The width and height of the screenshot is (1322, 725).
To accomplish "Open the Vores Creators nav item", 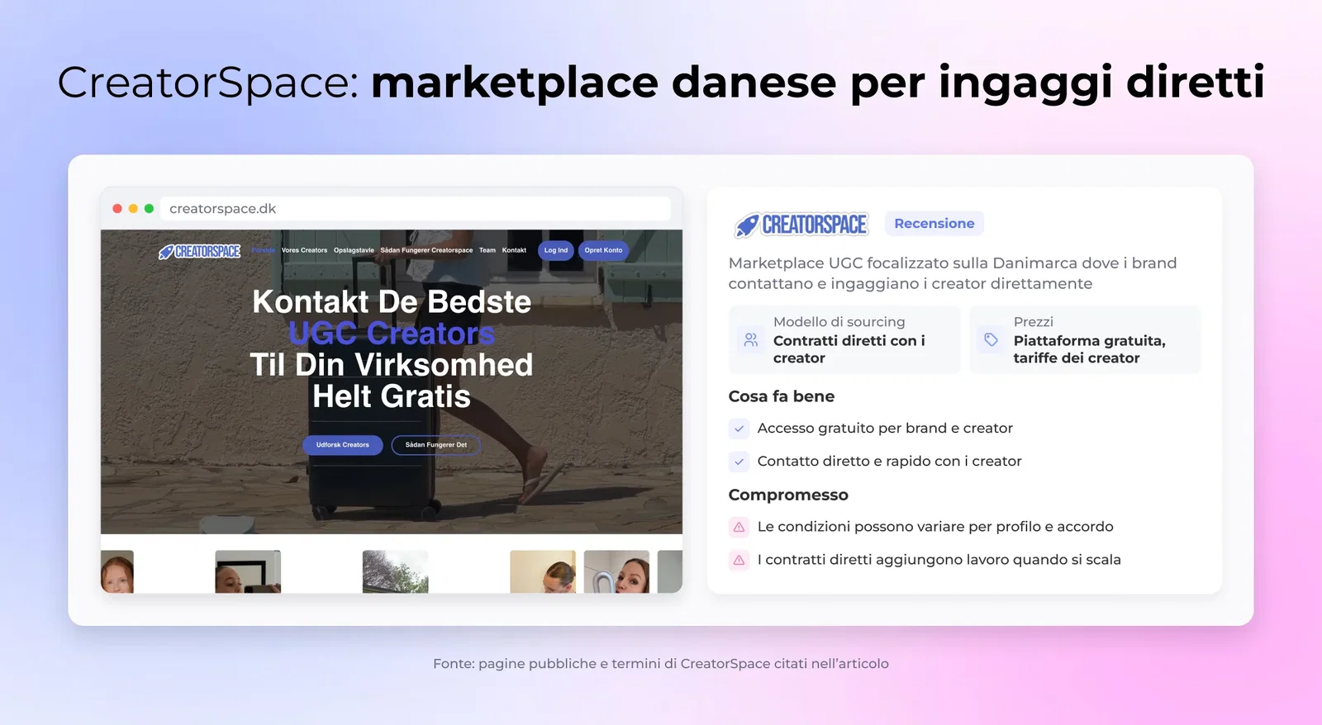I will click(x=304, y=250).
